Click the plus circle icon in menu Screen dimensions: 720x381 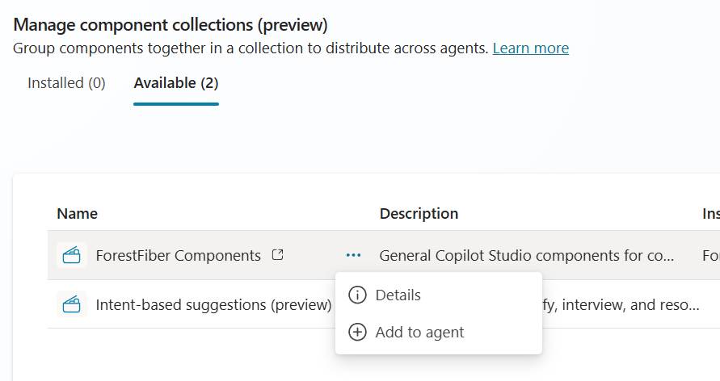(357, 332)
